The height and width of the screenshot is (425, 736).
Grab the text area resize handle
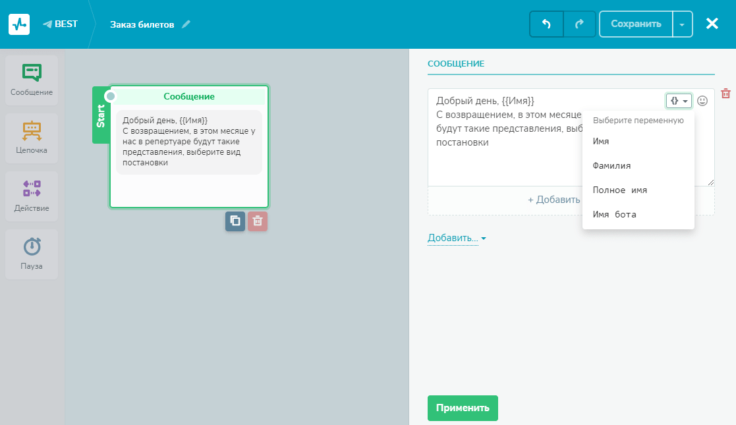tap(711, 183)
